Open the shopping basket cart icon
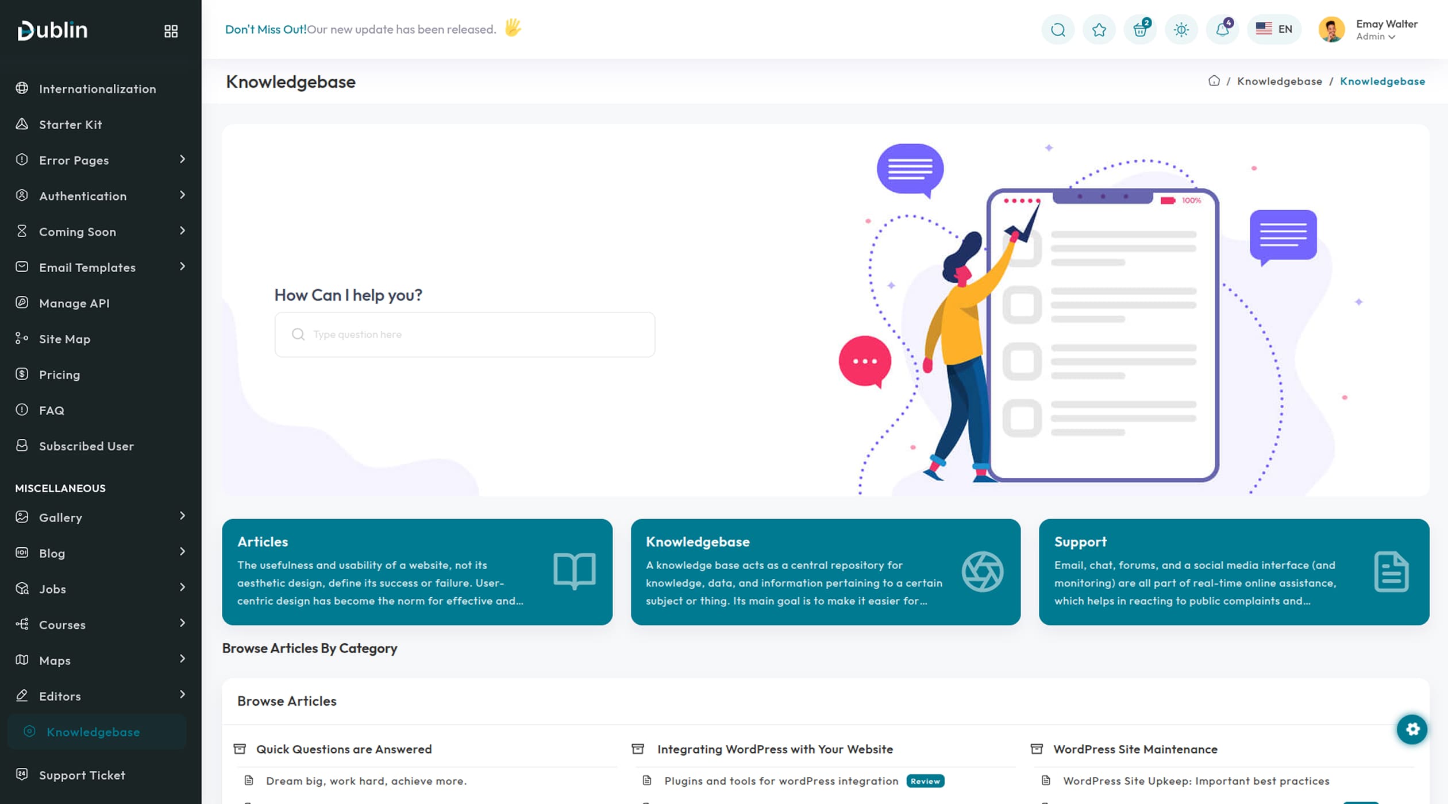Viewport: 1448px width, 804px height. point(1140,30)
